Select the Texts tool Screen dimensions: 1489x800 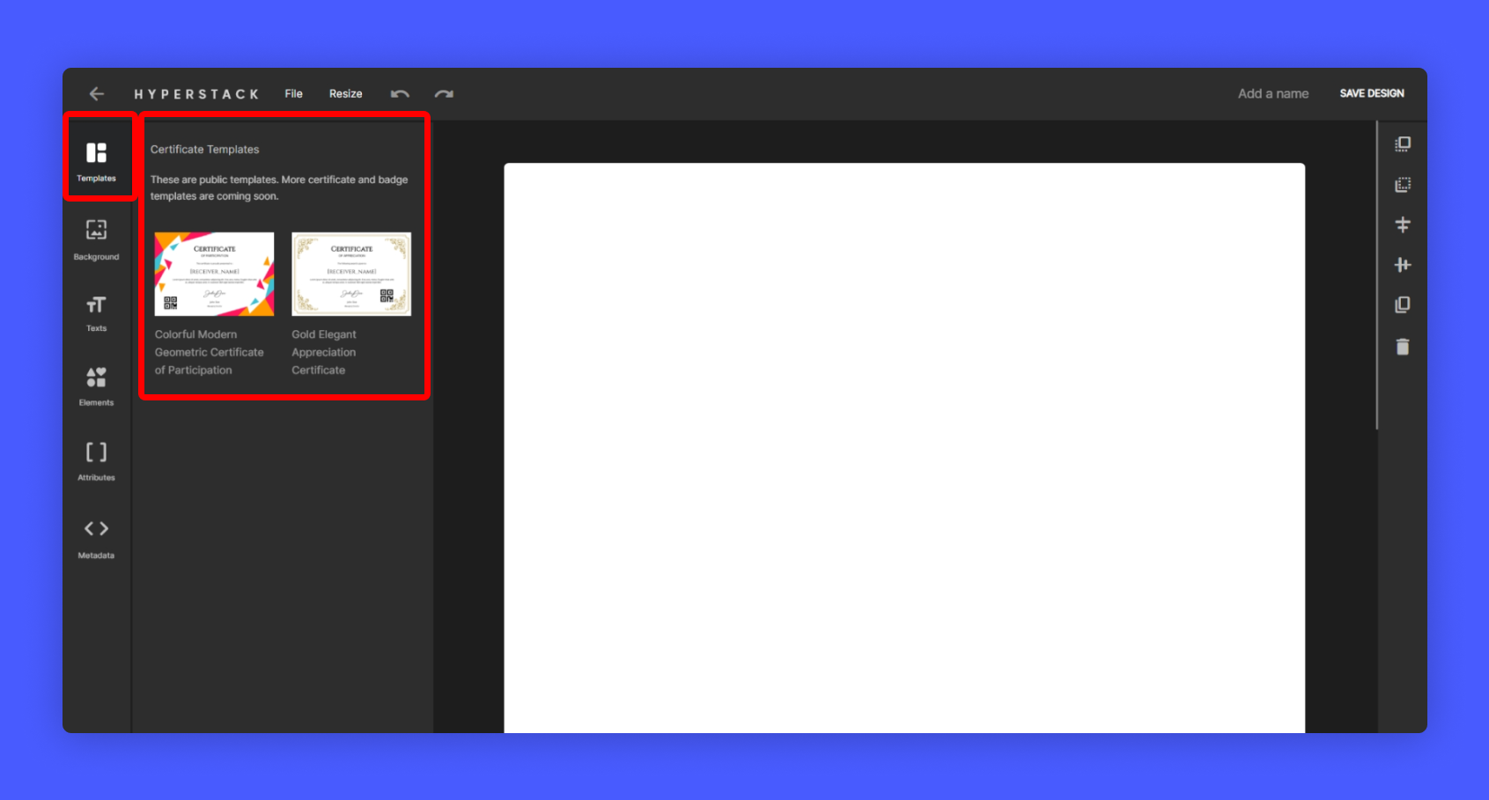pos(96,312)
